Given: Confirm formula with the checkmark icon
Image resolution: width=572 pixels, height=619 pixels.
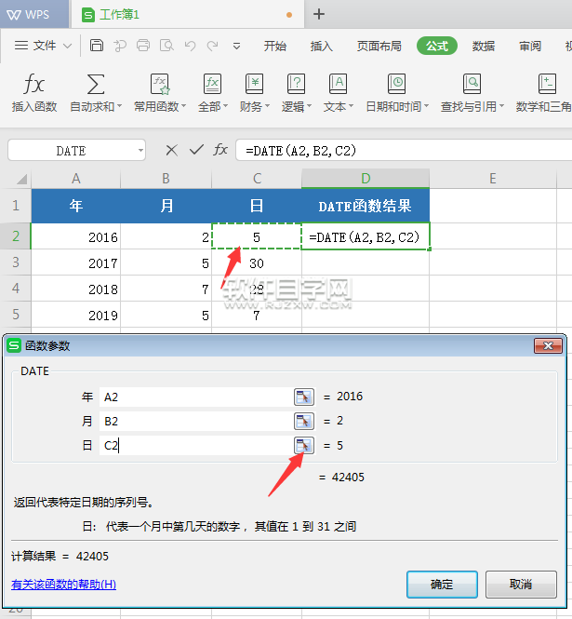Looking at the screenshot, I should click(x=196, y=150).
